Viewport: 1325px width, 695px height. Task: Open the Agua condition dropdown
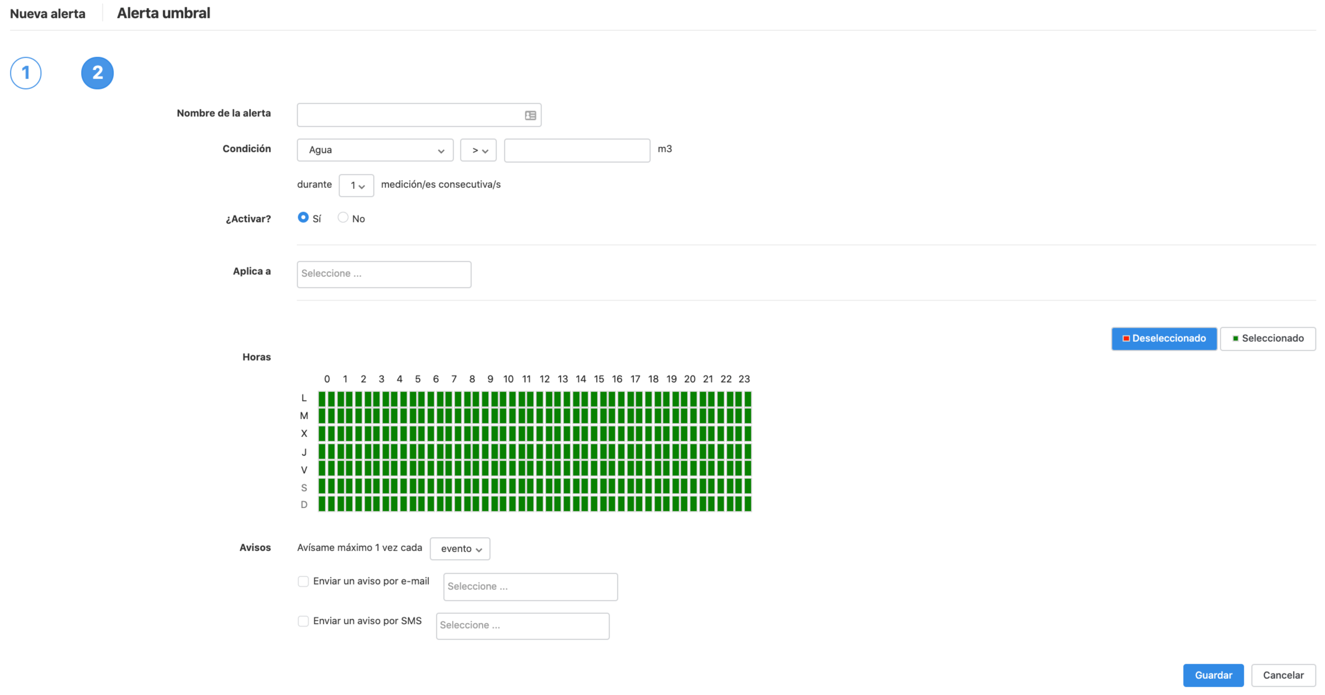tap(375, 150)
